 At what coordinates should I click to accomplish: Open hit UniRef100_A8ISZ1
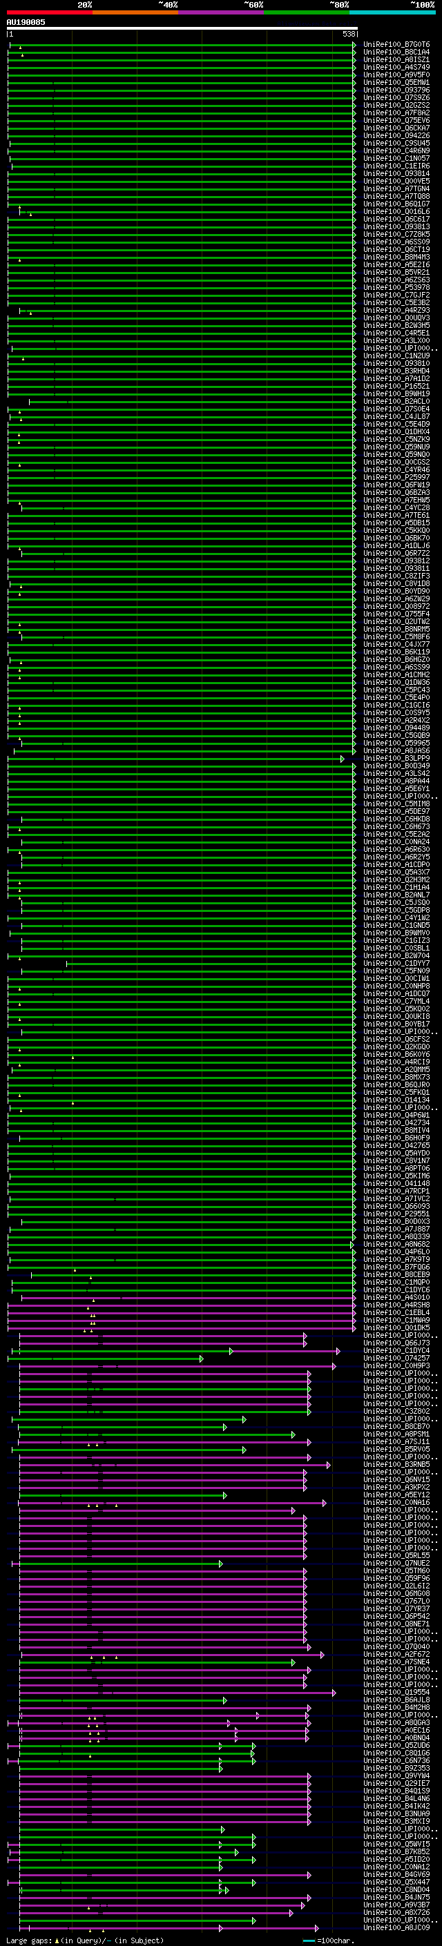pos(396,59)
